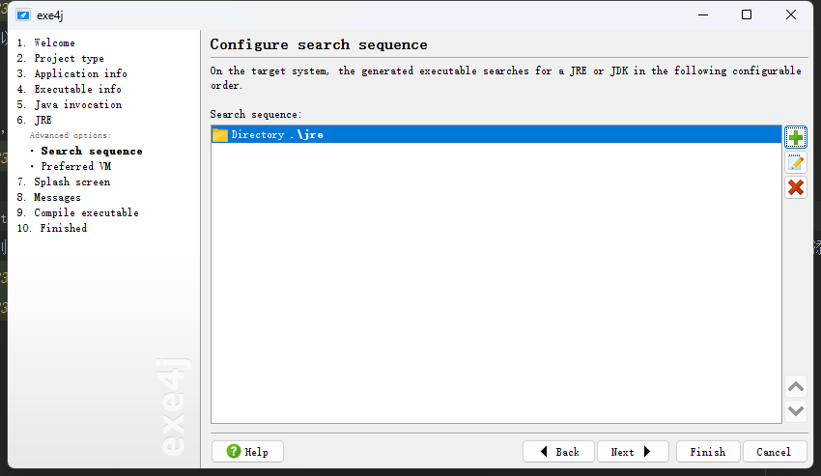The image size is (821, 476).
Task: Go Back to previous wizard step
Action: pyautogui.click(x=558, y=452)
